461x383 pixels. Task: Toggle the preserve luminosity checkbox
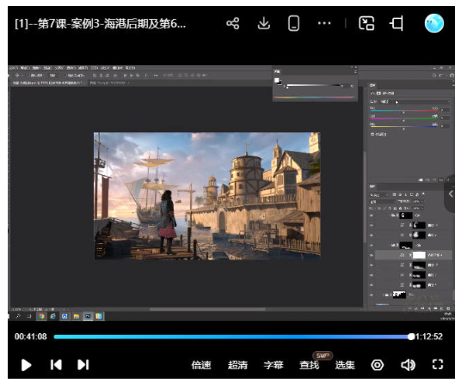click(372, 134)
